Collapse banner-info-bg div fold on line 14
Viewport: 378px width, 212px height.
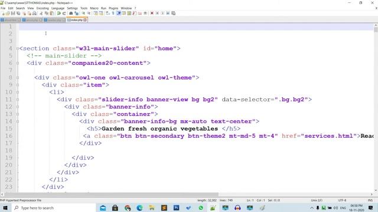pyautogui.click(x=18, y=121)
